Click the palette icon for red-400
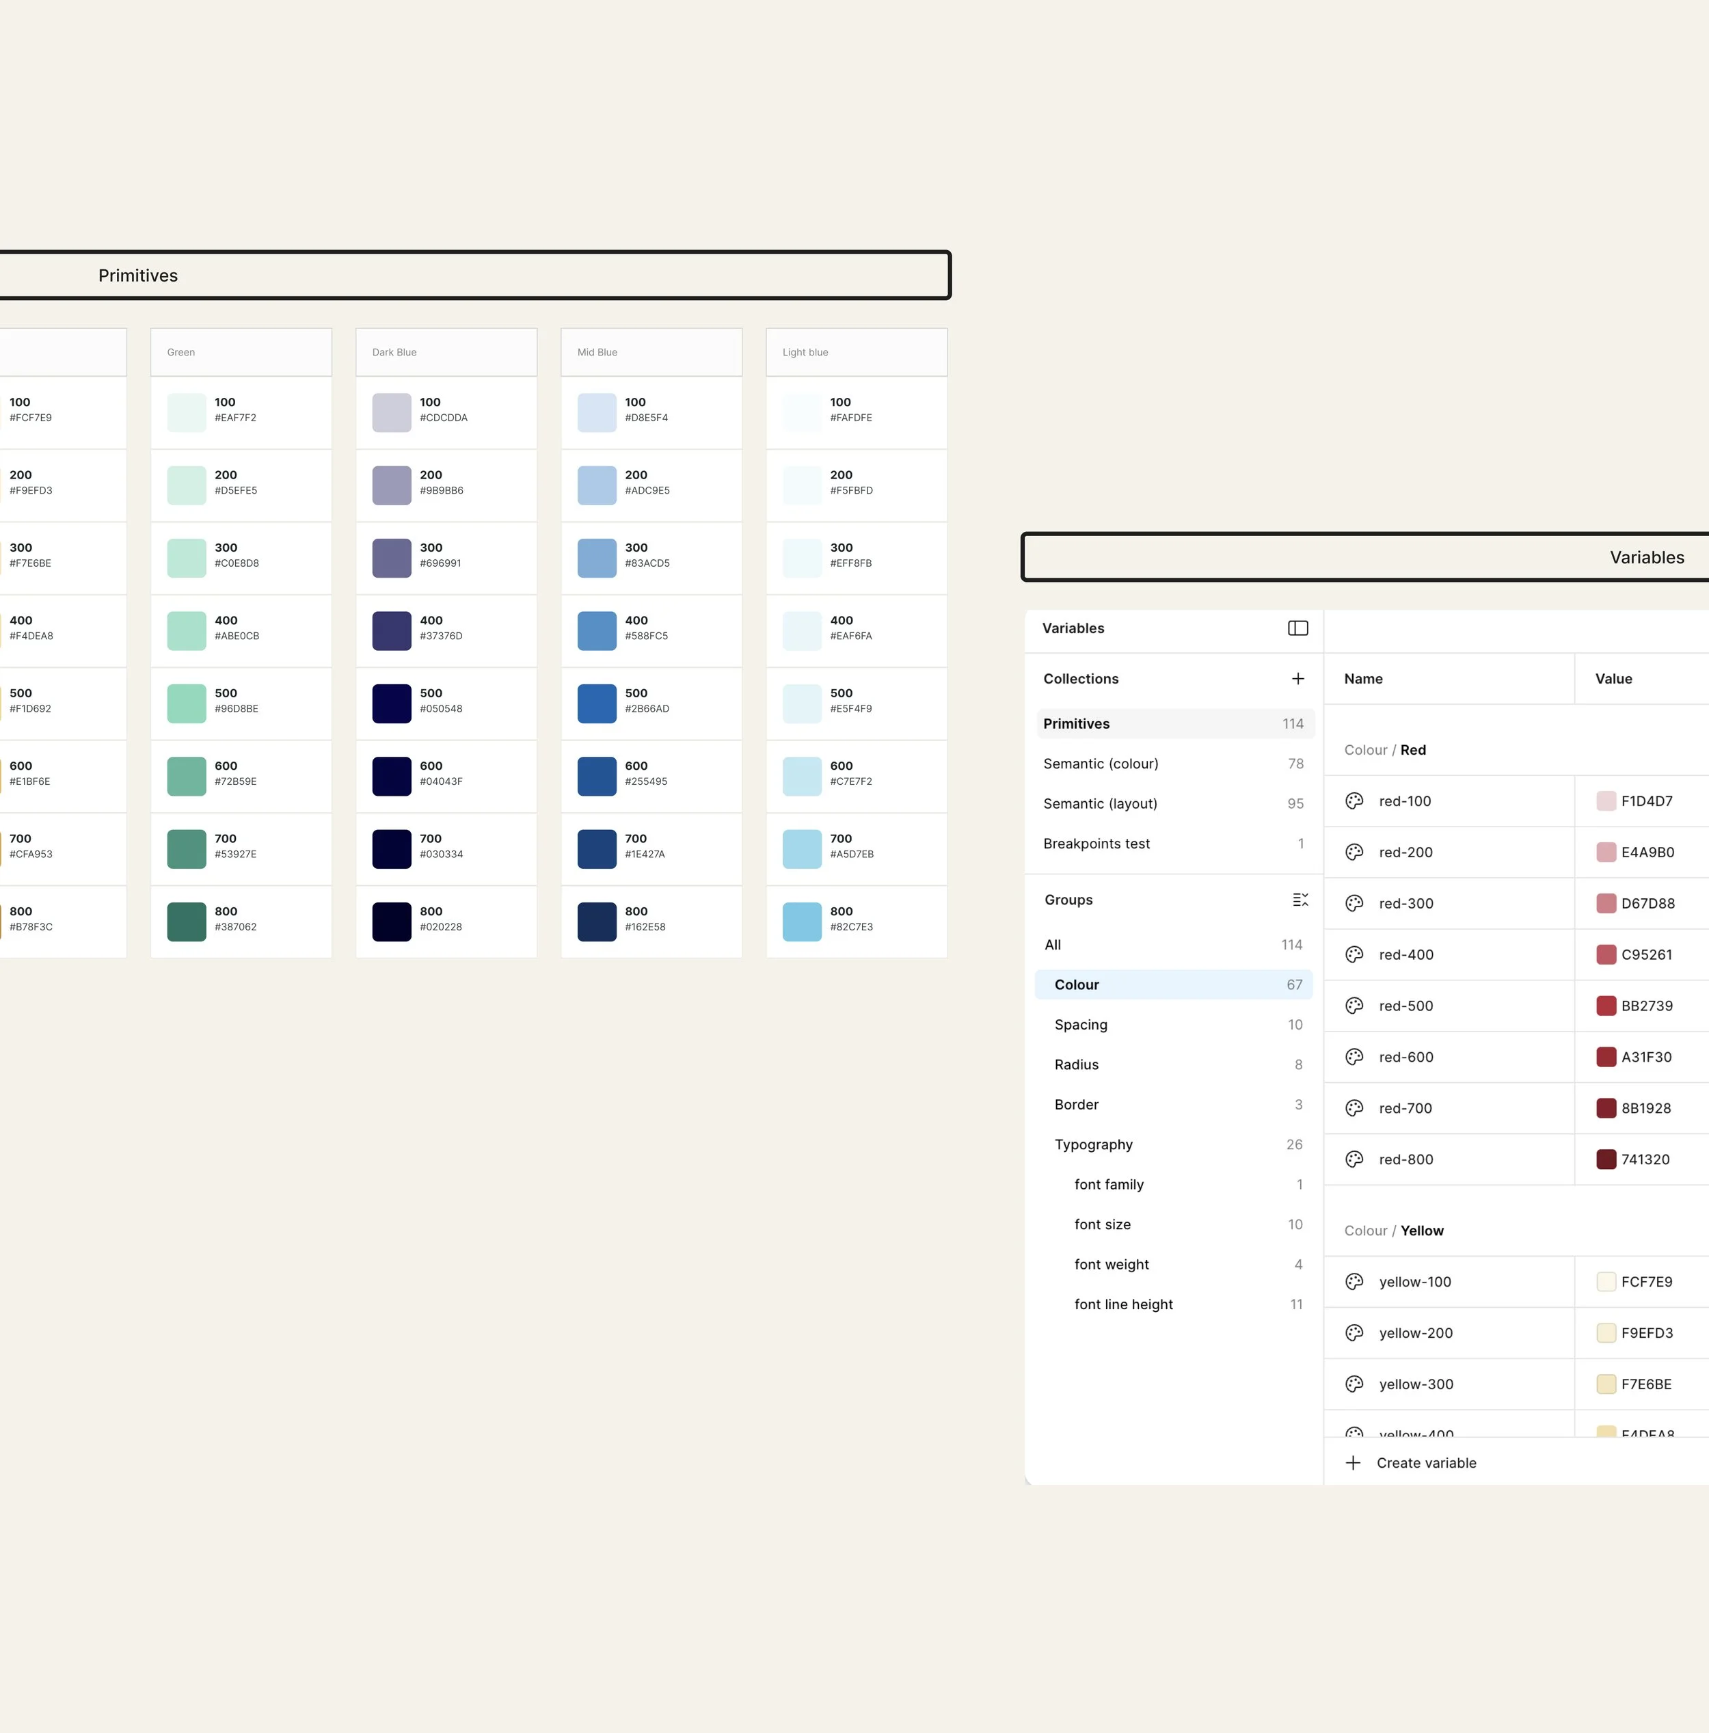Screen dimensions: 1709x1733 coord(1354,954)
